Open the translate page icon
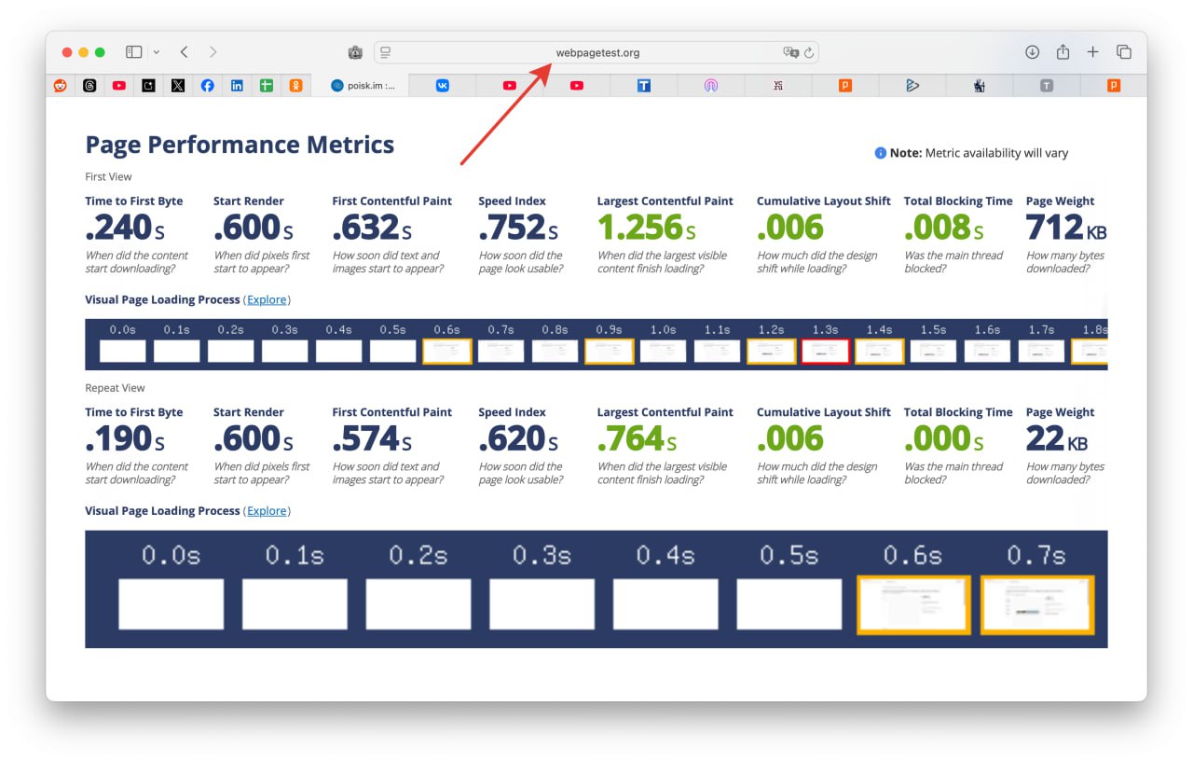1193x762 pixels. (x=790, y=53)
